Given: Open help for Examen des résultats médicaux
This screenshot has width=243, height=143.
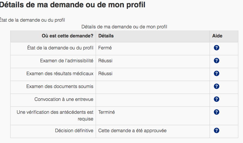Looking at the screenshot, I should 217,73.
